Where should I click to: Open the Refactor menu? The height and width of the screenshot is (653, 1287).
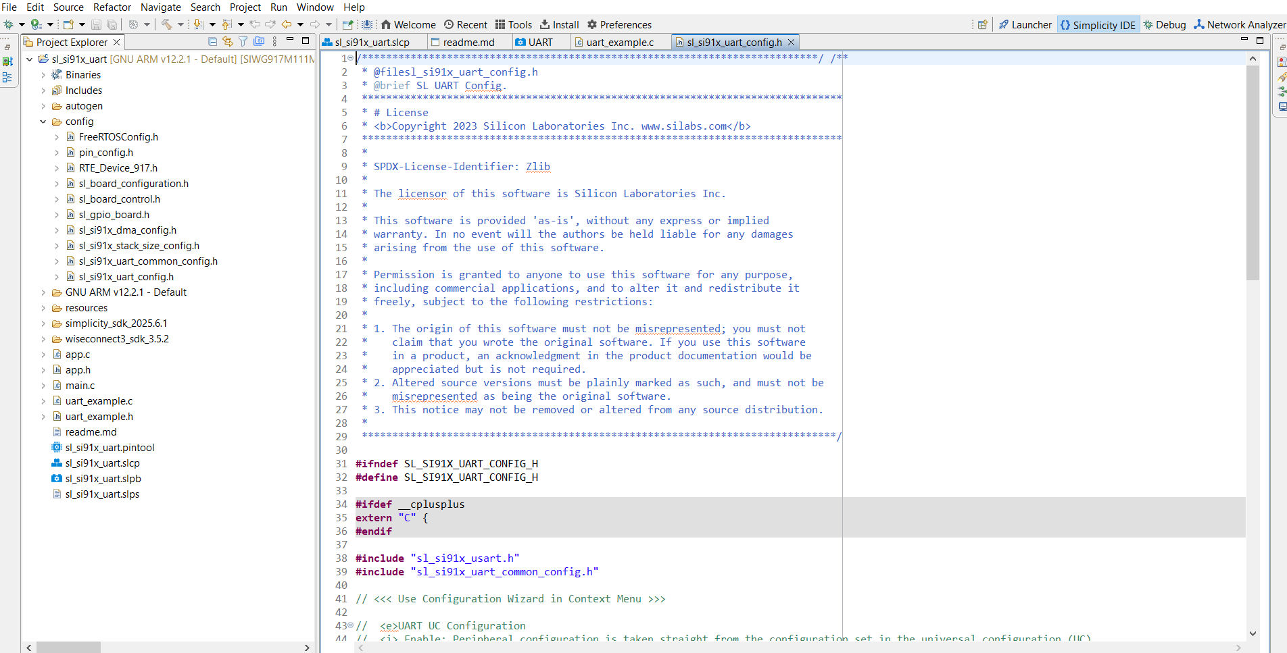(x=112, y=7)
